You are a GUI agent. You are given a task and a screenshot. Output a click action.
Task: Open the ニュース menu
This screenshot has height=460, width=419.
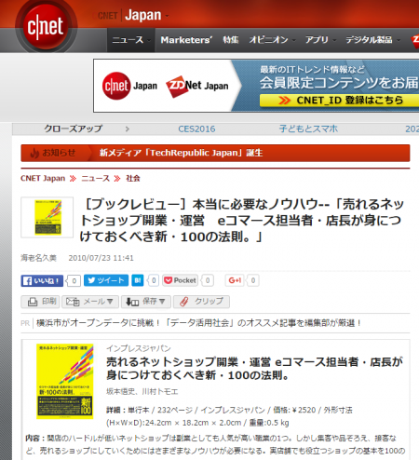click(130, 40)
